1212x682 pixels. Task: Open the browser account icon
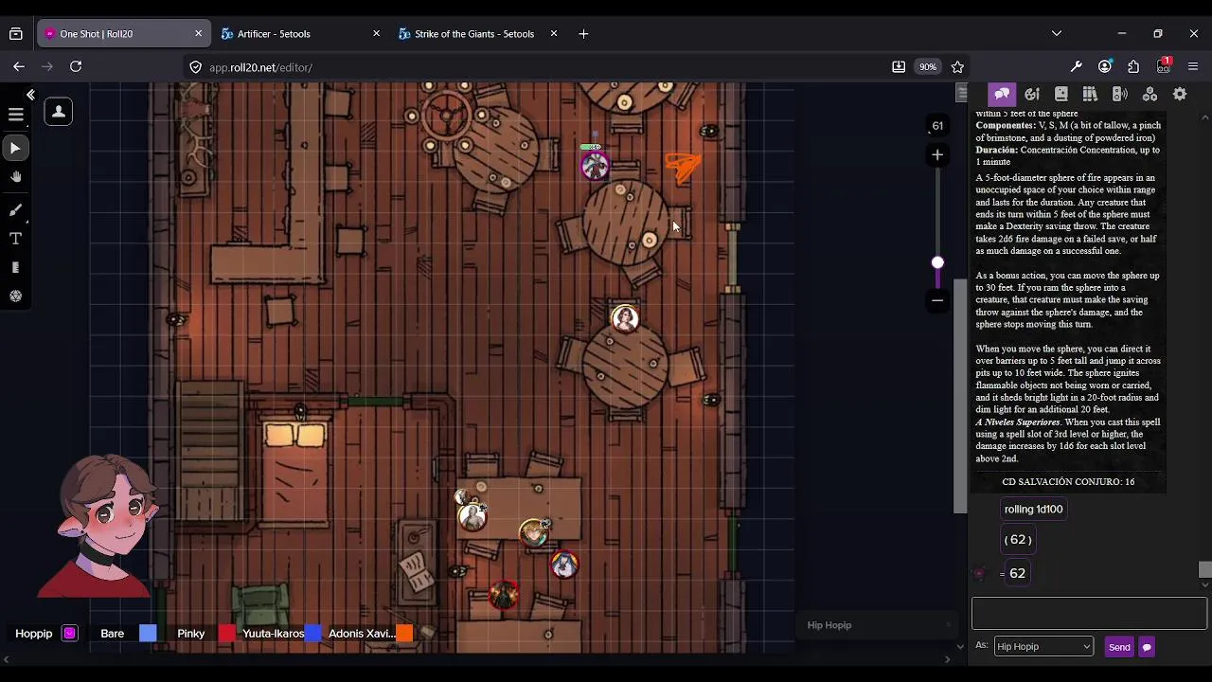[x=1105, y=67]
